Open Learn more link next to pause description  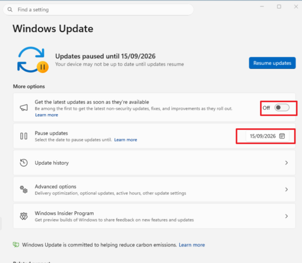pyautogui.click(x=125, y=140)
